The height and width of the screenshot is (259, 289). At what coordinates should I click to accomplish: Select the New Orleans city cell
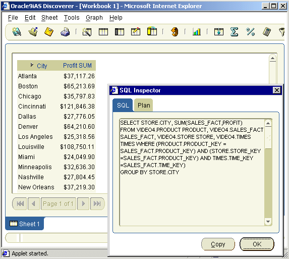(x=36, y=187)
